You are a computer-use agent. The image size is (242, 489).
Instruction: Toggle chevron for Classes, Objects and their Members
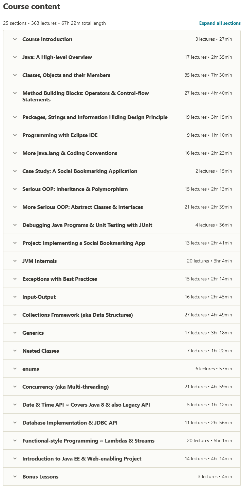tap(15, 75)
